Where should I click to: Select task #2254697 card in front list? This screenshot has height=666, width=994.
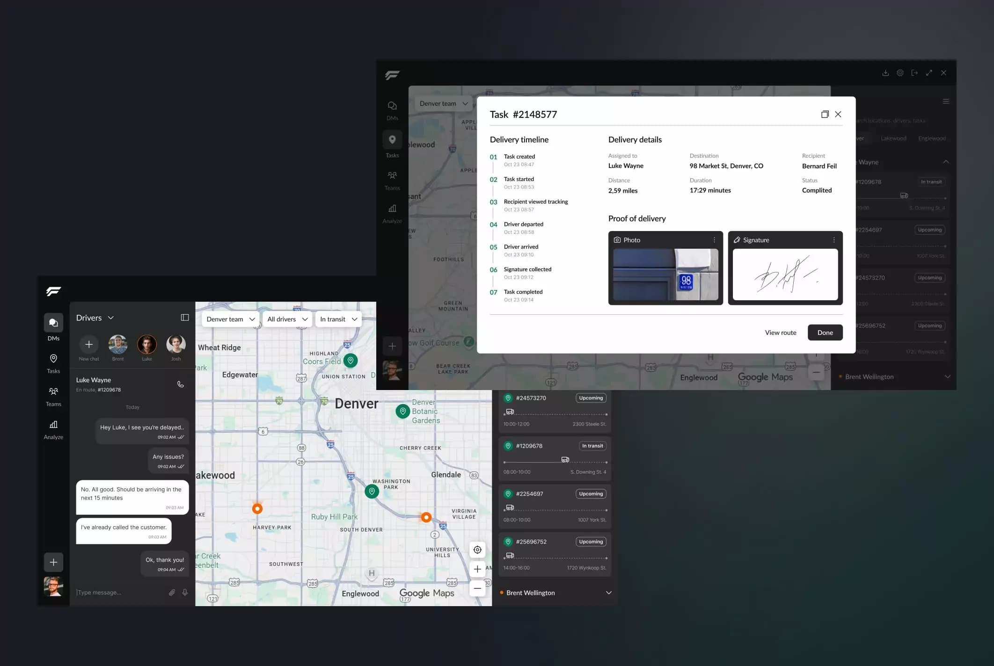[555, 507]
